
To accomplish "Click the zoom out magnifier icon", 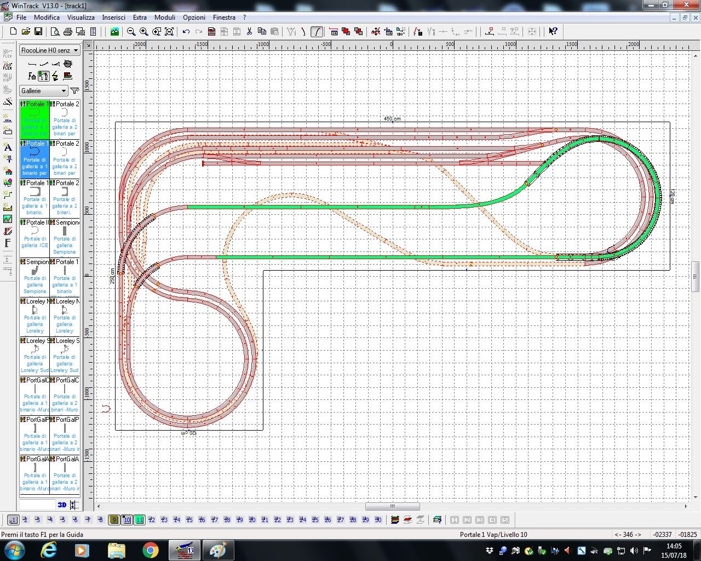I will [131, 32].
